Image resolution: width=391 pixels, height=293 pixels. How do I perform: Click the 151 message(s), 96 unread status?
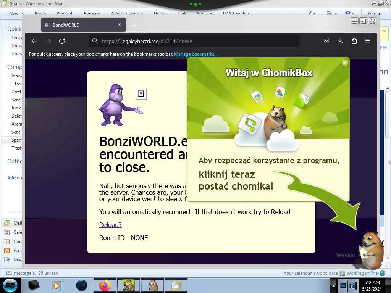pyautogui.click(x=32, y=273)
